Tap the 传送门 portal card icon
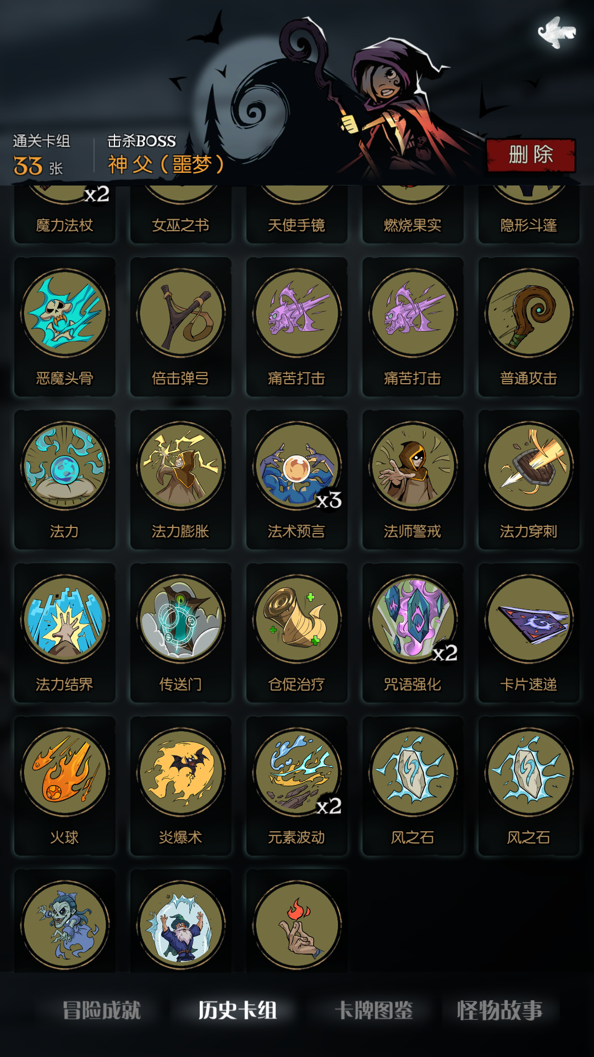Image resolution: width=594 pixels, height=1057 pixels. pos(181,619)
